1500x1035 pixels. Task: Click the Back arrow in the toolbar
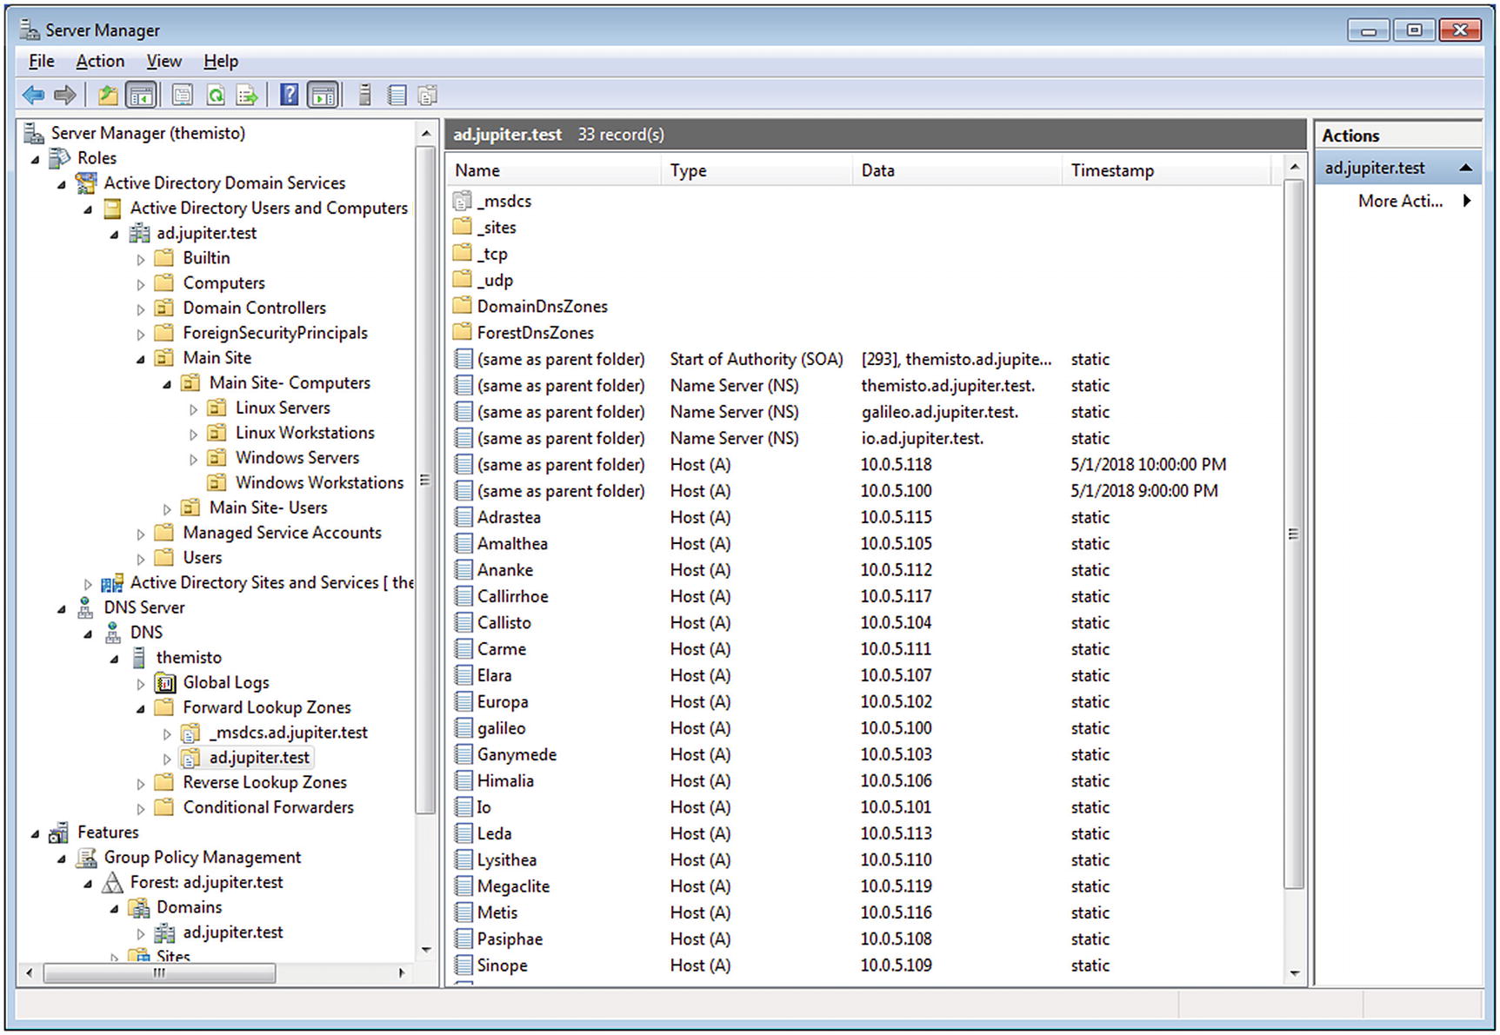pyautogui.click(x=34, y=95)
